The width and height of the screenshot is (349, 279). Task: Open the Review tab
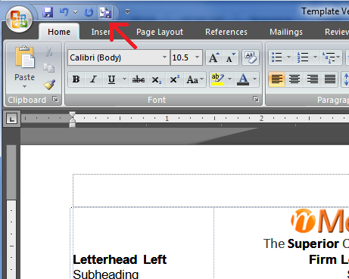tap(337, 32)
